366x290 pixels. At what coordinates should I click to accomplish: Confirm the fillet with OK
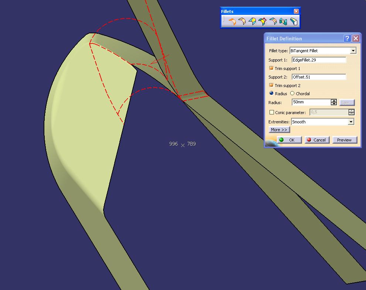point(289,140)
